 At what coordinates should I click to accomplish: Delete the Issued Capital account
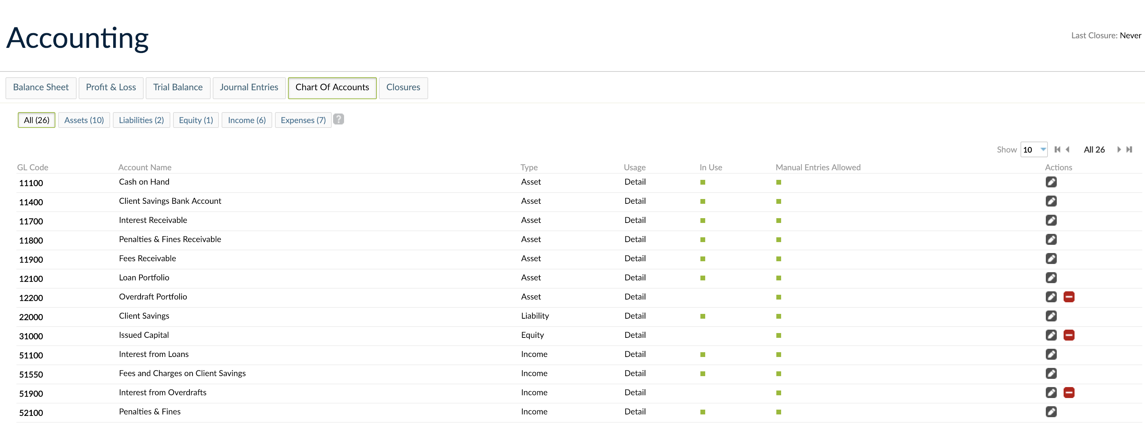pos(1069,335)
